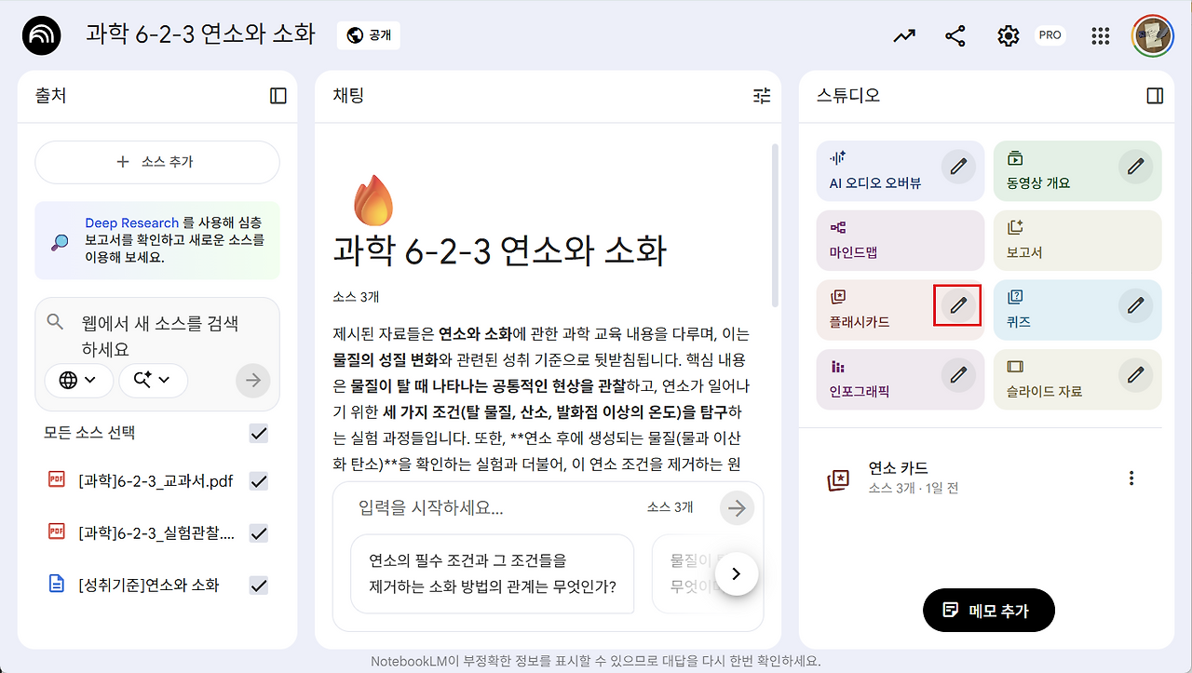Select the 보고서 report tile
Screen dimensions: 1192x673
(x=1077, y=240)
